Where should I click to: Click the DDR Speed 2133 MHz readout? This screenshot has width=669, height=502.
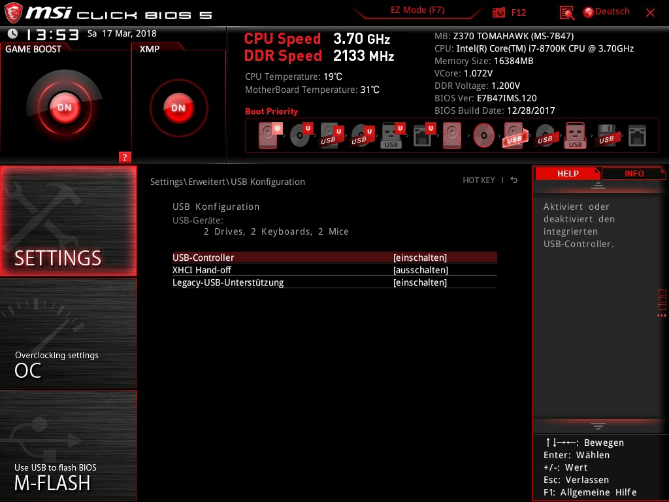pos(319,56)
